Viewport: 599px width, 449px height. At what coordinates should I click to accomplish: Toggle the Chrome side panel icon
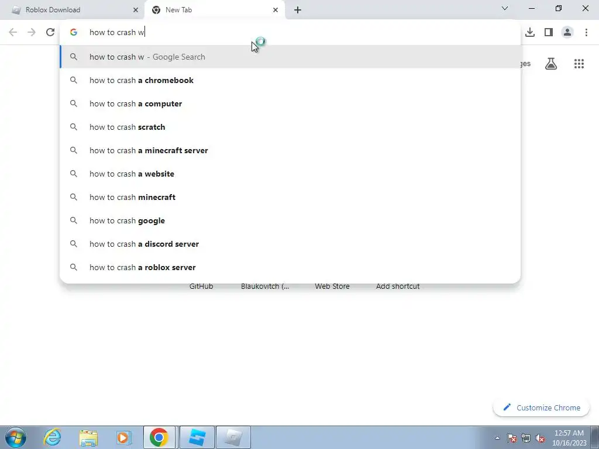pyautogui.click(x=549, y=32)
